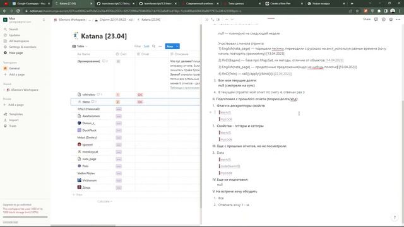Image resolution: width=404 pixels, height=227 pixels.
Task: Open Templates in the sidebar
Action: 16,114
